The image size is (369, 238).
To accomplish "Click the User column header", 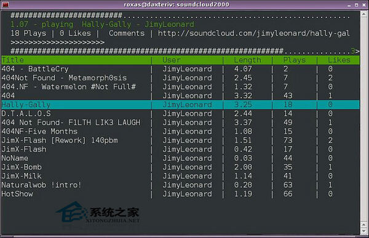I will (172, 60).
